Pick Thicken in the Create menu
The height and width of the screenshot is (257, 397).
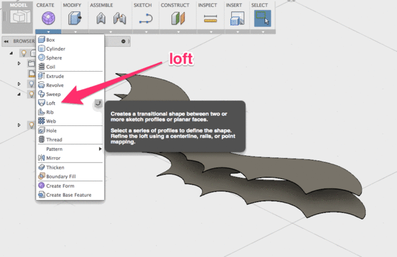tap(70, 167)
